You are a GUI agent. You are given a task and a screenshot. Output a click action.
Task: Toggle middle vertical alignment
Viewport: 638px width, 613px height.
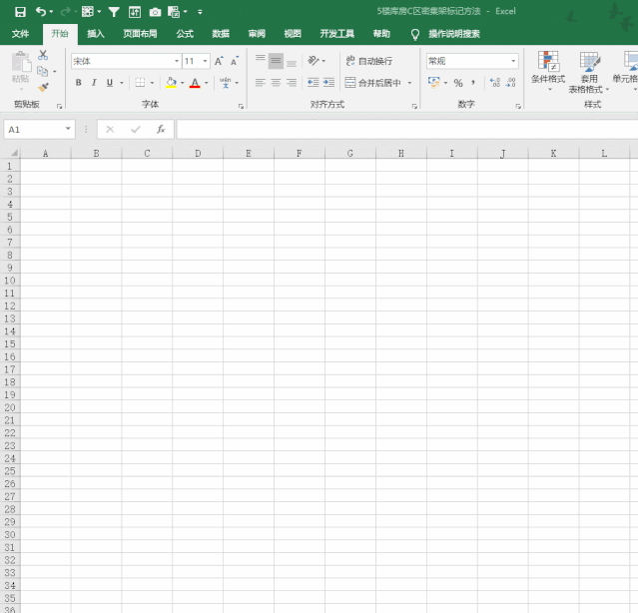tap(276, 61)
